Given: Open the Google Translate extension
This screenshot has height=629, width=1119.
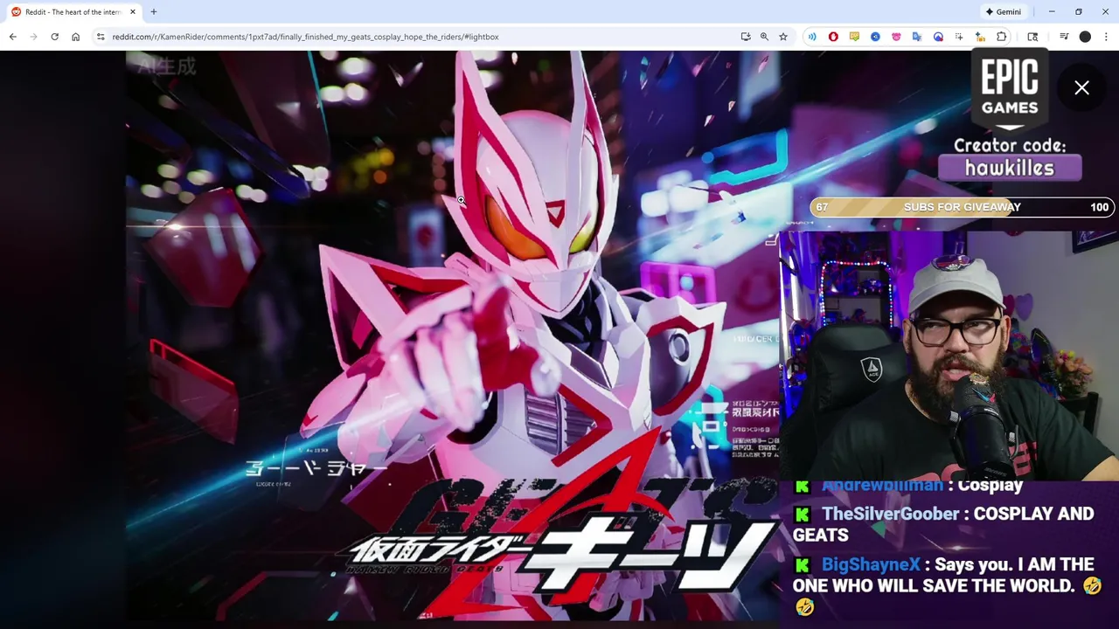Looking at the screenshot, I should pyautogui.click(x=917, y=37).
